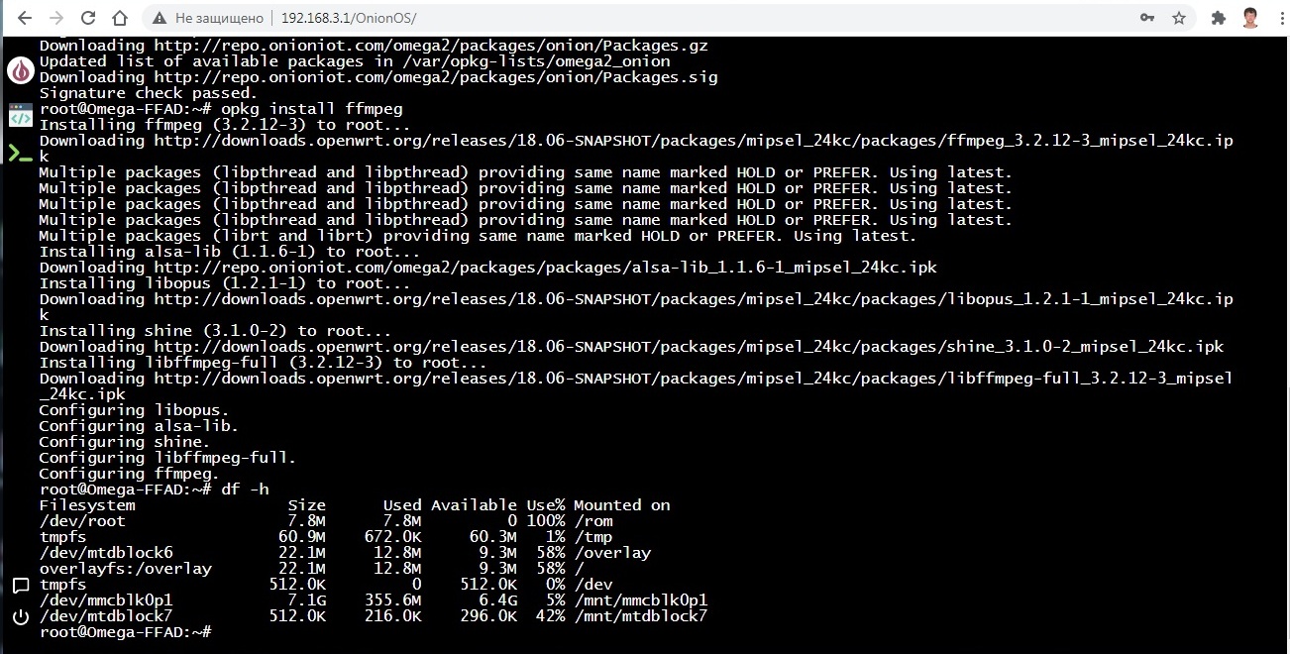Open the code editor app in sidebar
Screen dimensions: 1290x654
click(x=20, y=114)
